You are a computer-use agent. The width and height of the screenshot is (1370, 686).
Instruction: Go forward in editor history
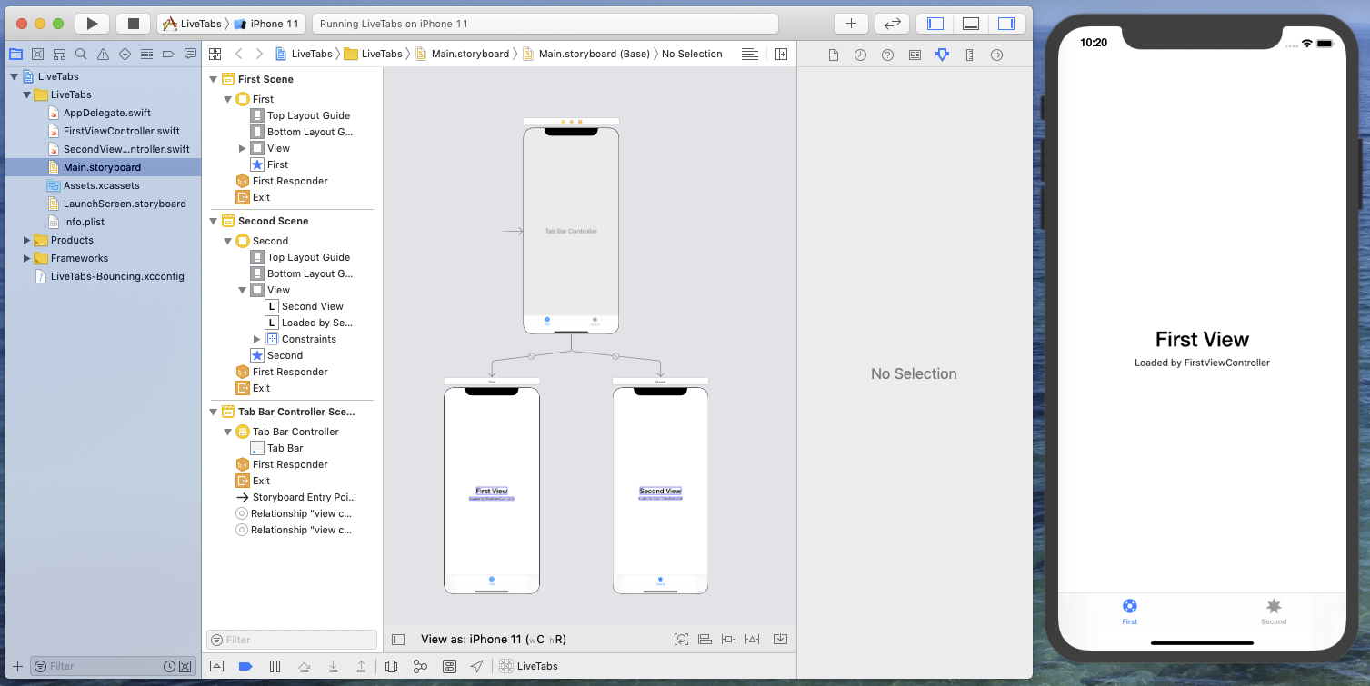click(260, 54)
